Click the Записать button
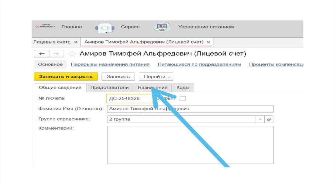Screen dimensions: 335x188 (118, 76)
